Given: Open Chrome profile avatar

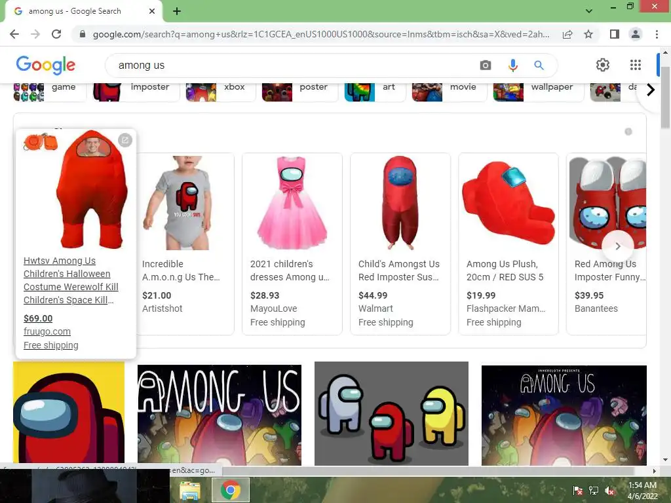Looking at the screenshot, I should click(636, 34).
